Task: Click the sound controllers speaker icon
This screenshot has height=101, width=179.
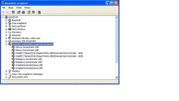Action: coord(10,38)
